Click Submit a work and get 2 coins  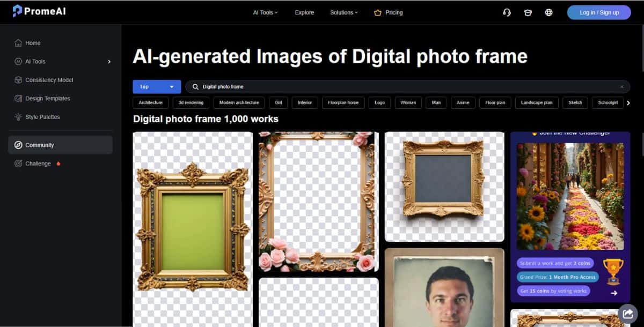pos(555,263)
